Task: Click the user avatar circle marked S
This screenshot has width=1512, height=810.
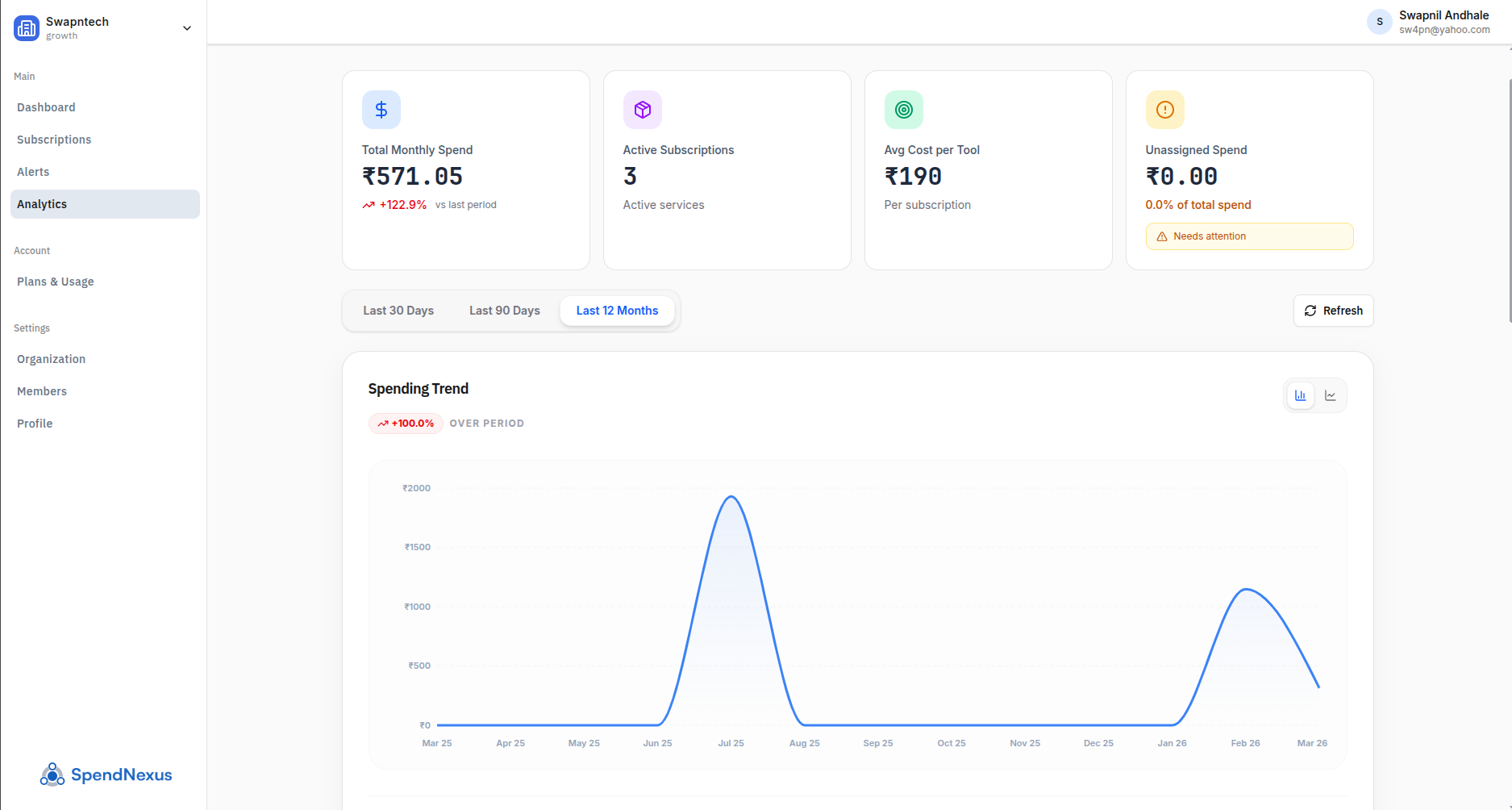Action: click(1379, 22)
